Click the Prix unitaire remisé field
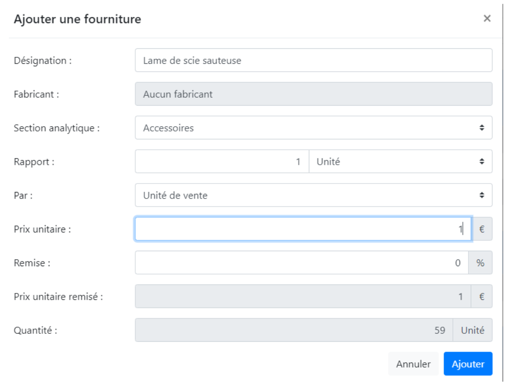The image size is (506, 384). pyautogui.click(x=303, y=297)
